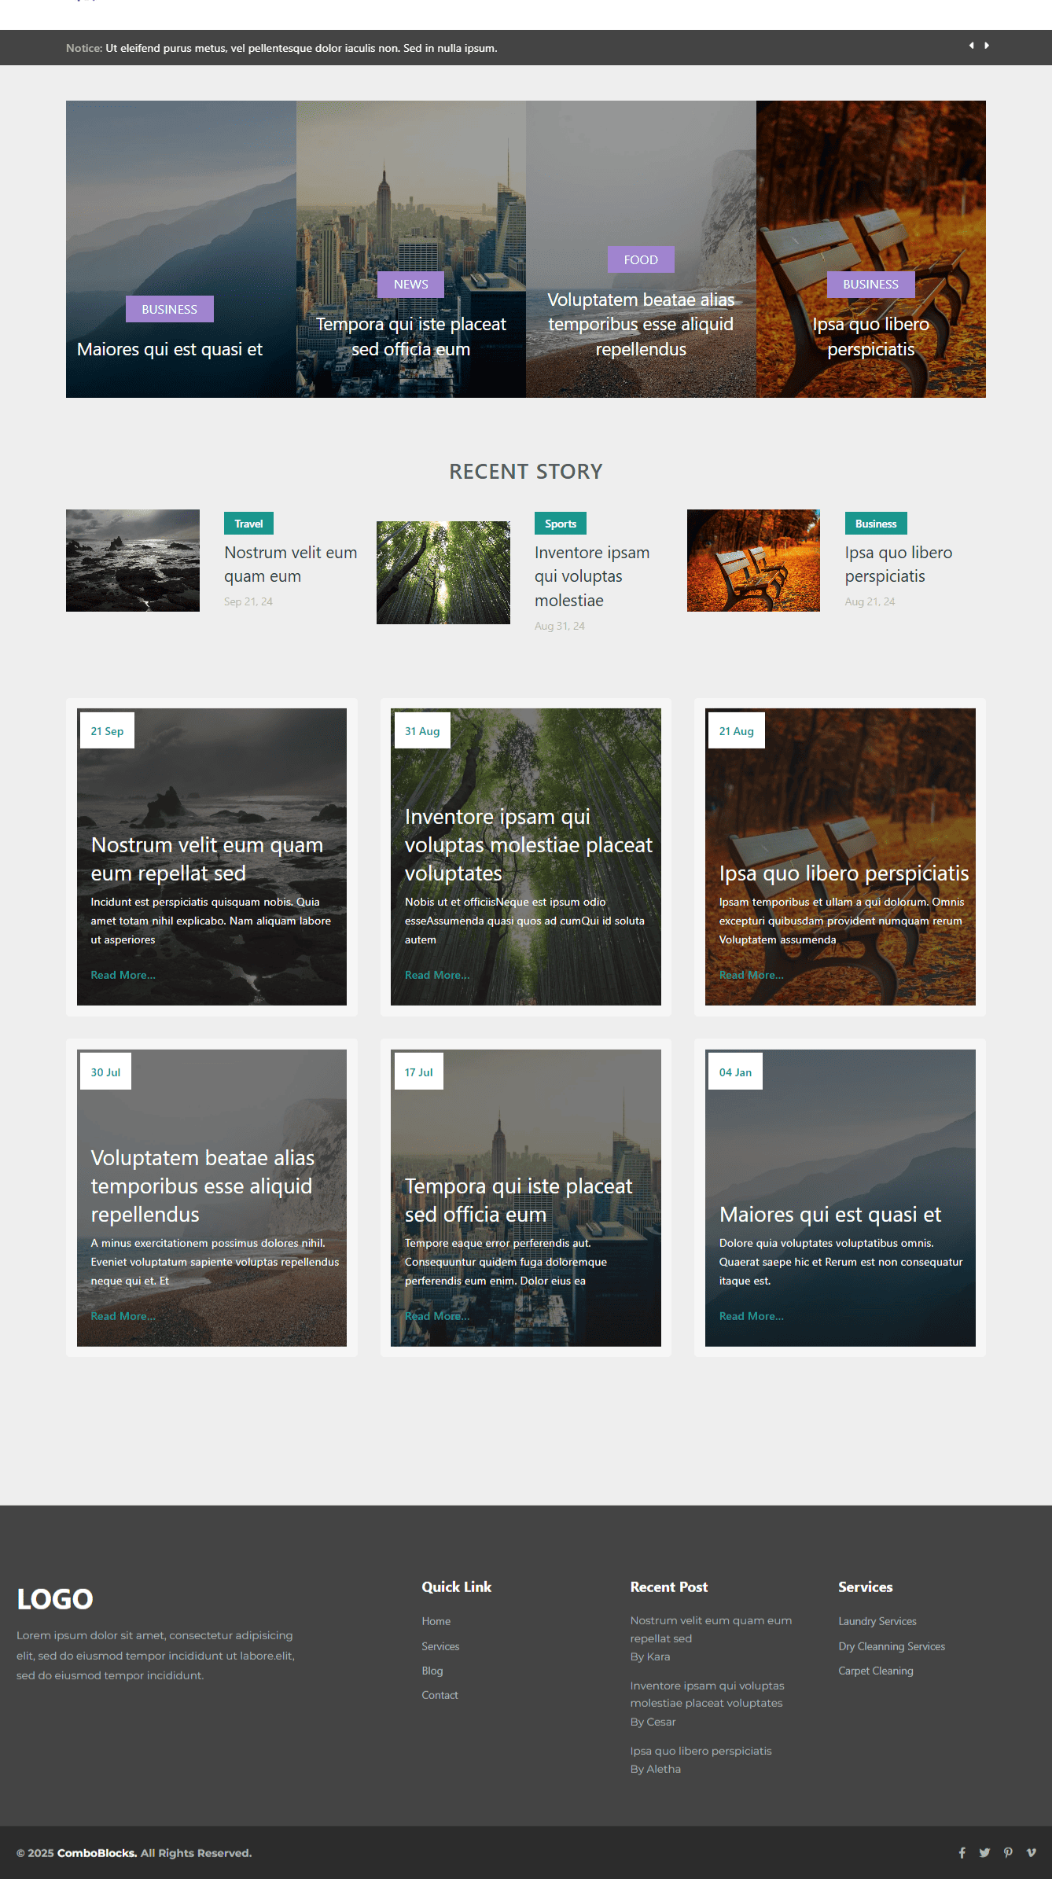This screenshot has height=1879, width=1052.
Task: Open the rocky seashore story thumbnail
Action: [133, 561]
